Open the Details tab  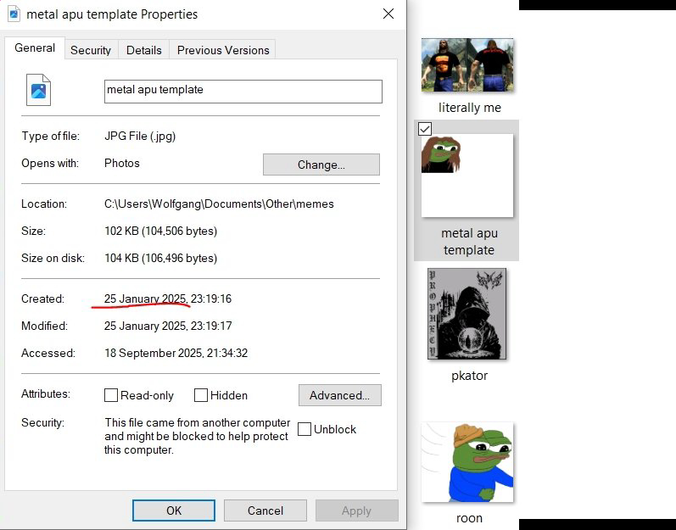pyautogui.click(x=143, y=50)
